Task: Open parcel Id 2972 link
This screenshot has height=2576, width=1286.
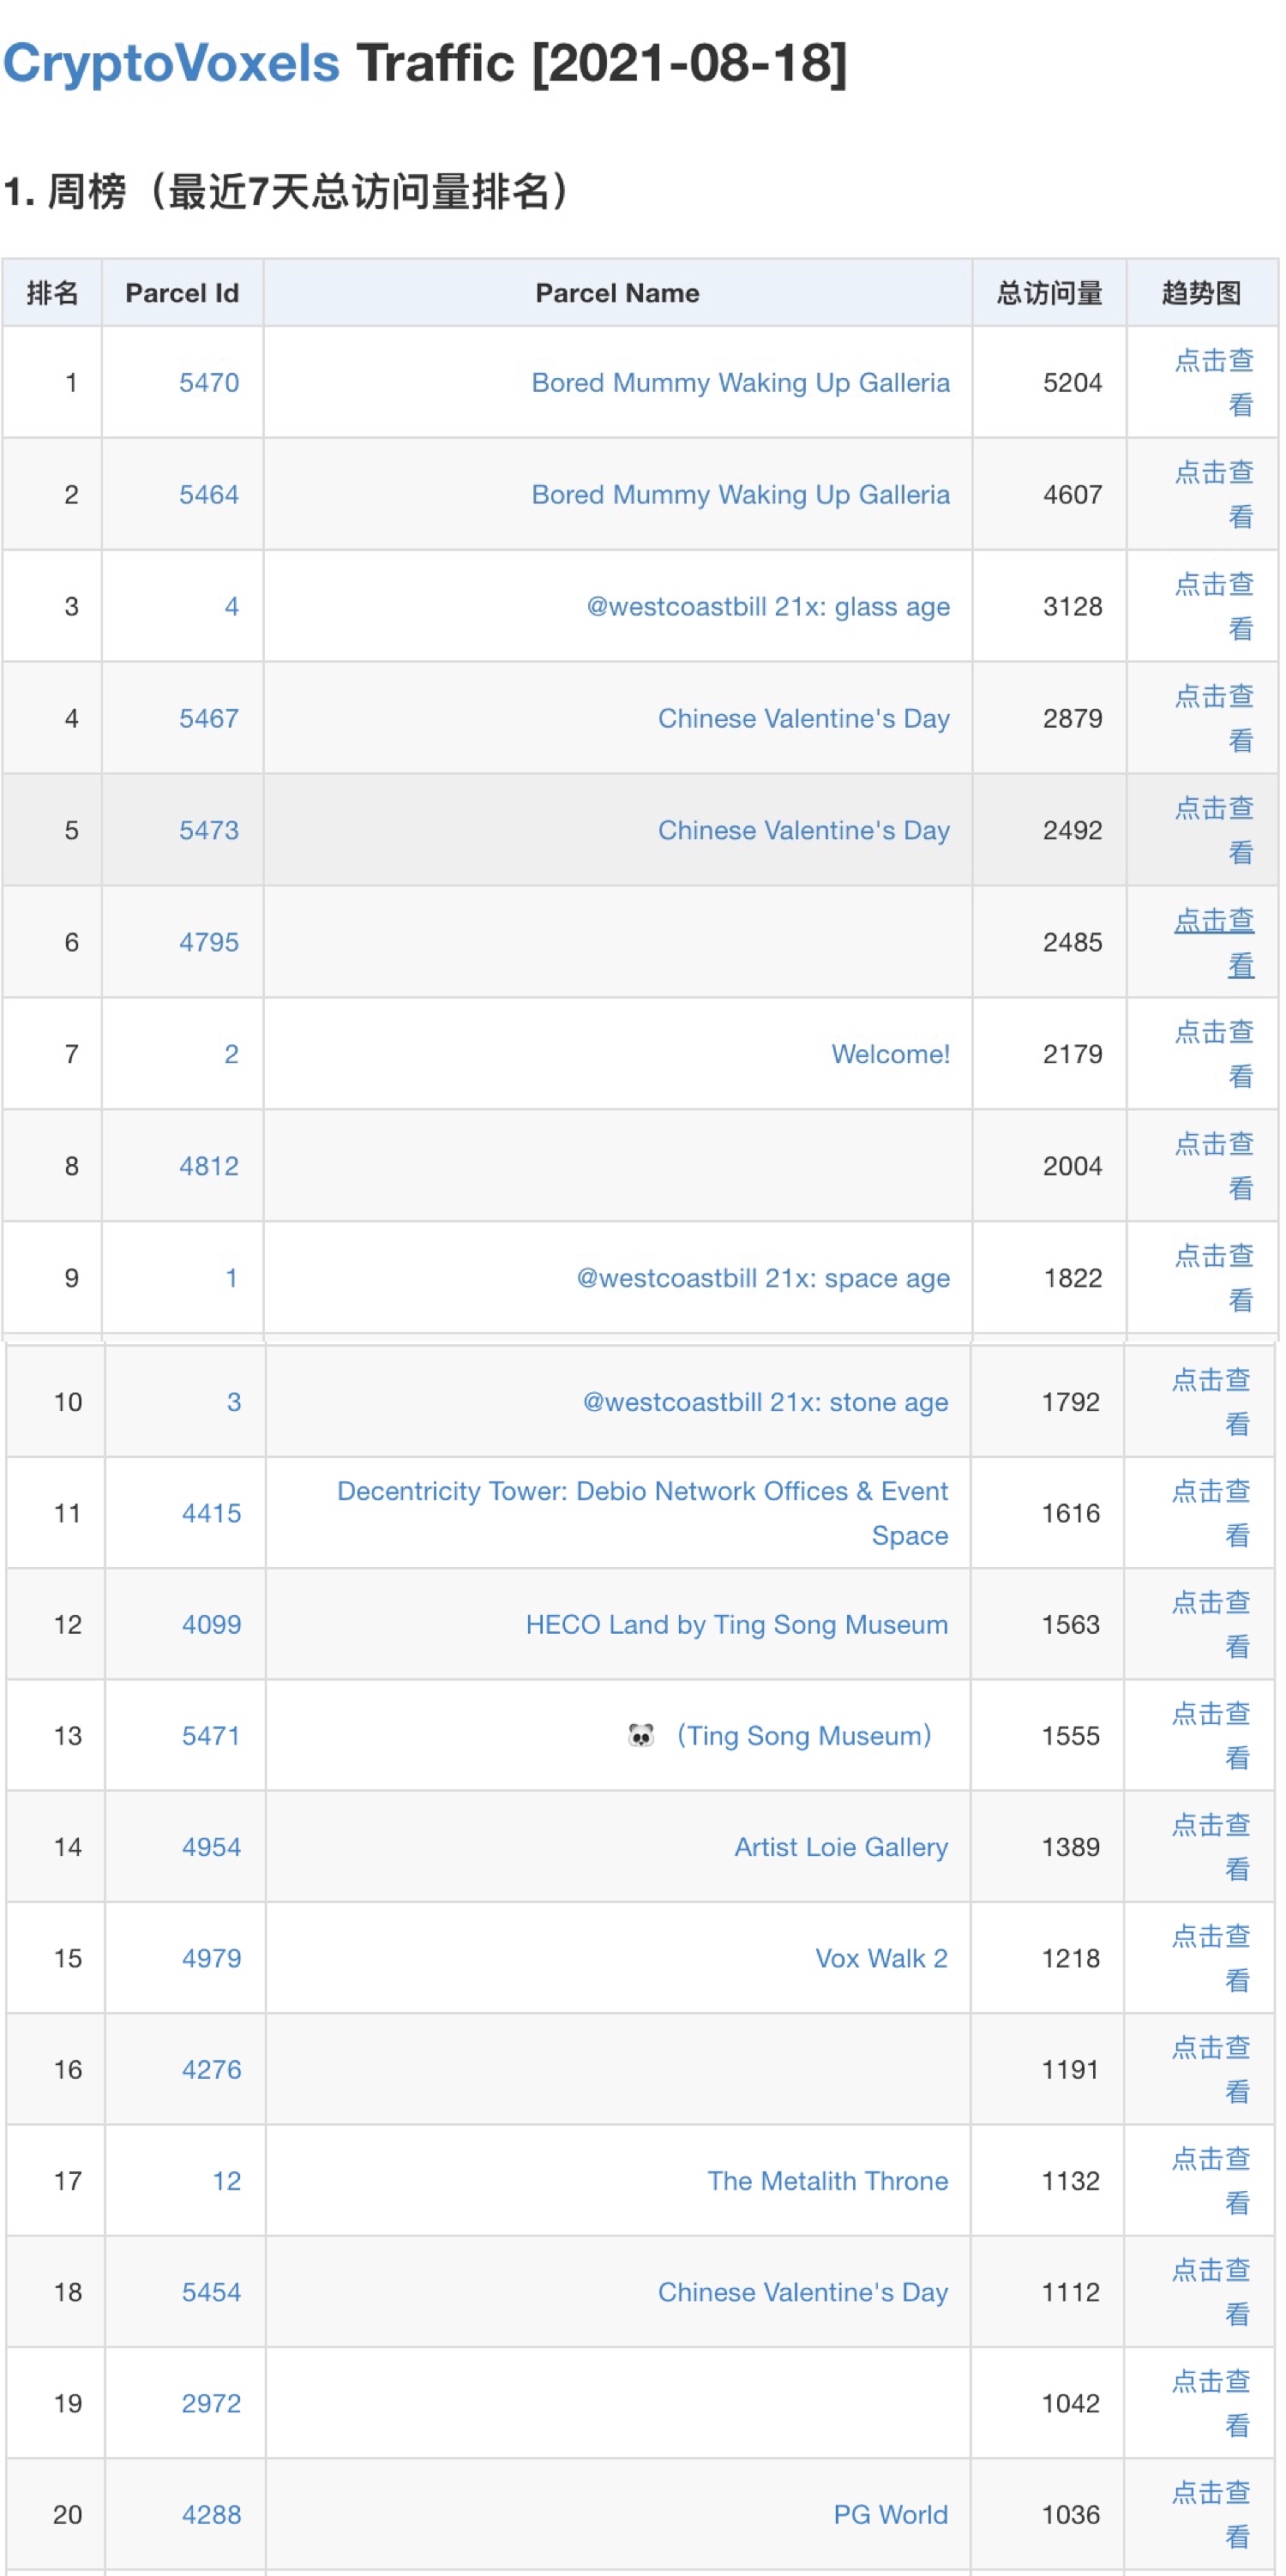Action: [x=211, y=2403]
